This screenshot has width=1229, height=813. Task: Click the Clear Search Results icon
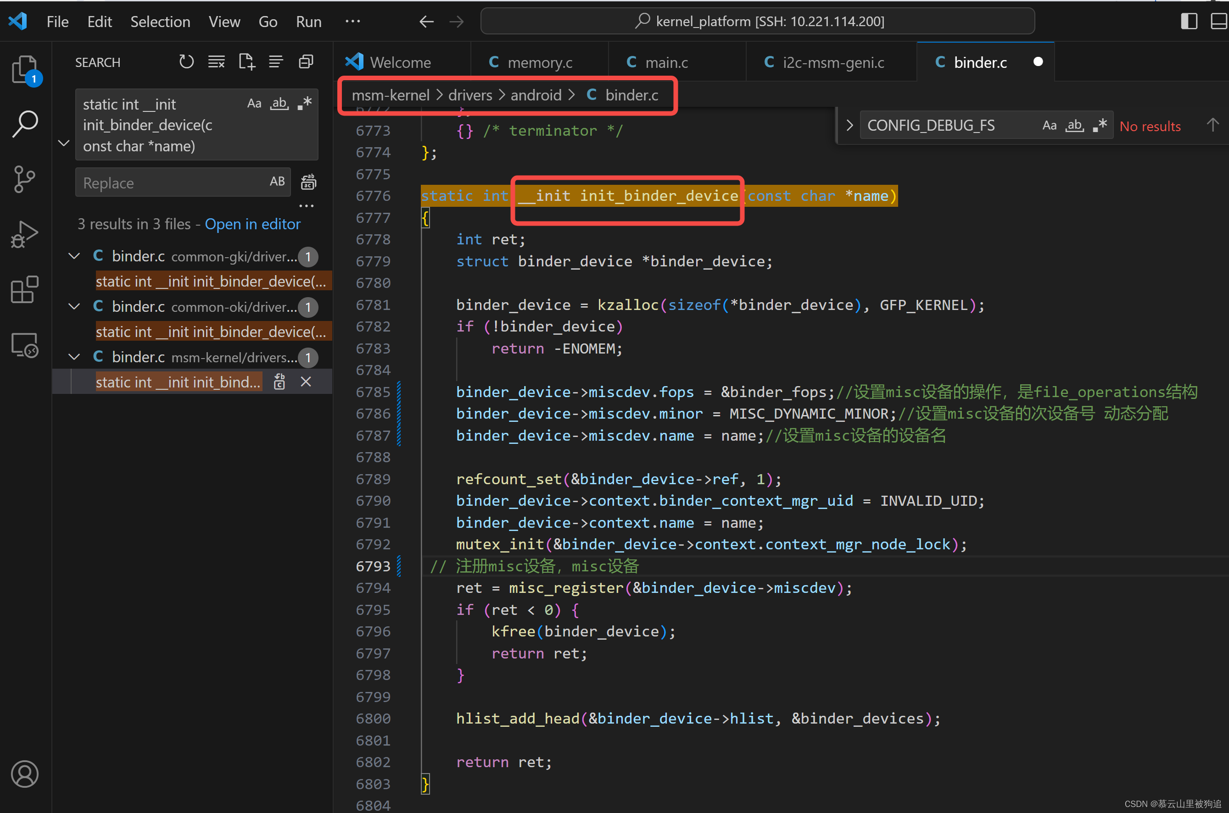click(x=216, y=62)
